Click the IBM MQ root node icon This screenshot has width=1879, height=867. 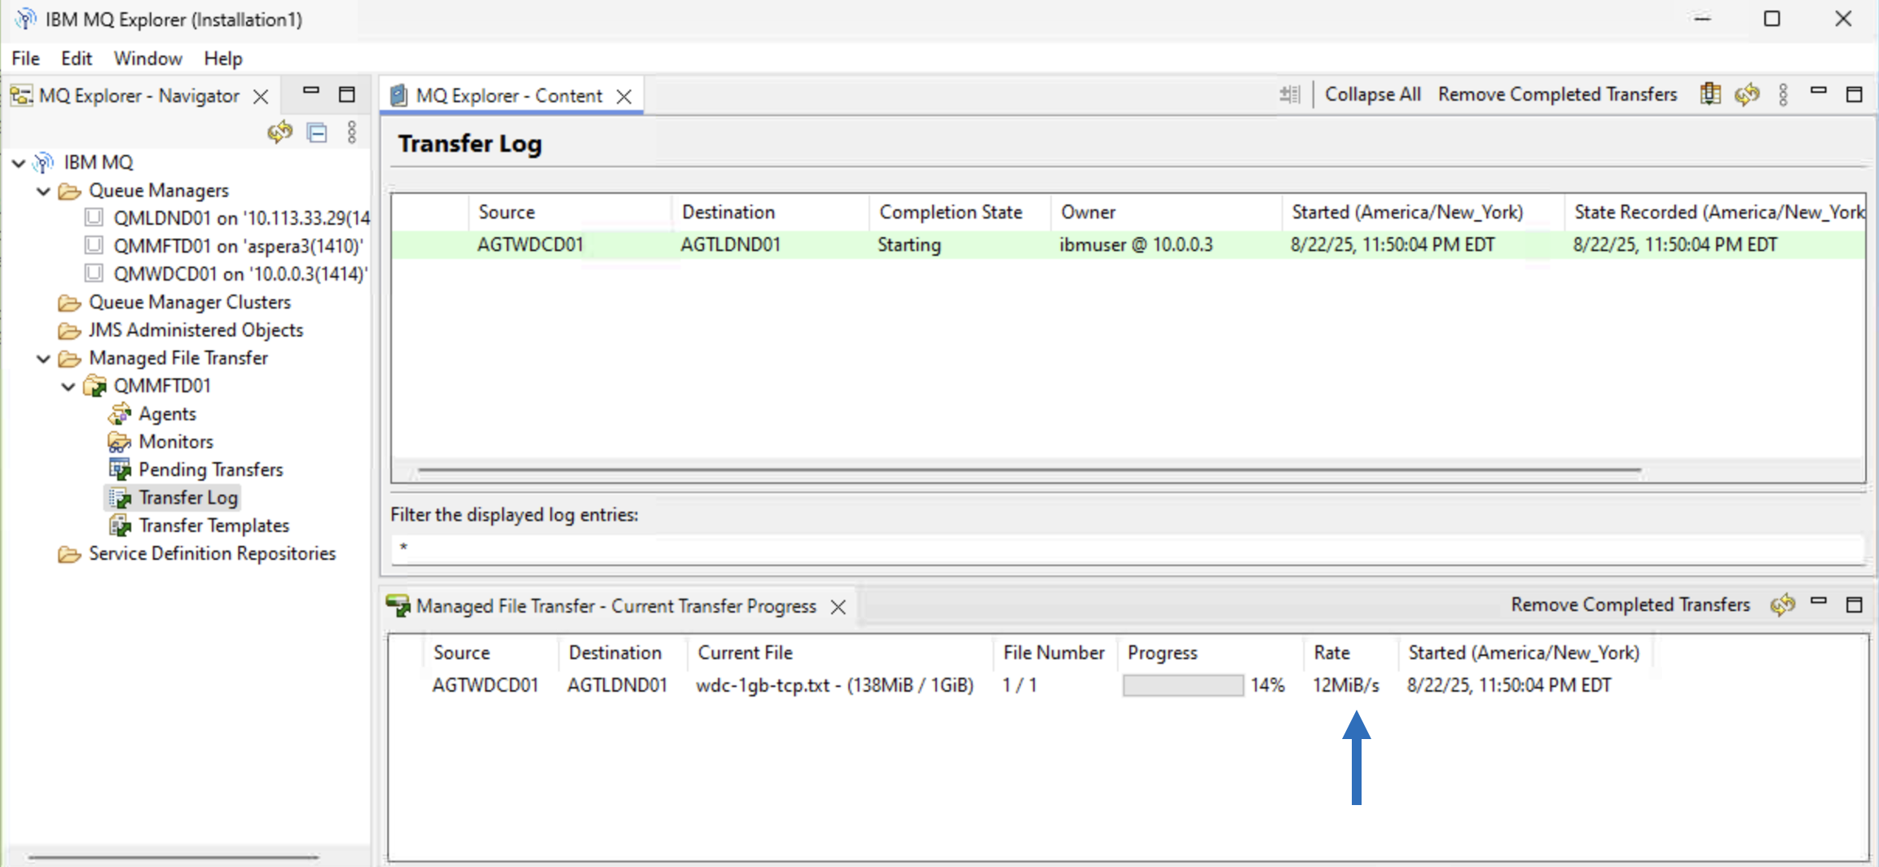43,162
